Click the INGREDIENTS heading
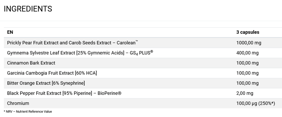282x117 pixels. [28, 9]
